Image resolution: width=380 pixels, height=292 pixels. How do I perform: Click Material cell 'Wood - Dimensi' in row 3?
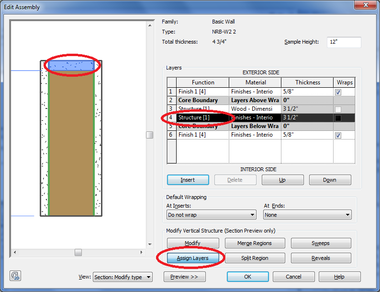coord(255,109)
